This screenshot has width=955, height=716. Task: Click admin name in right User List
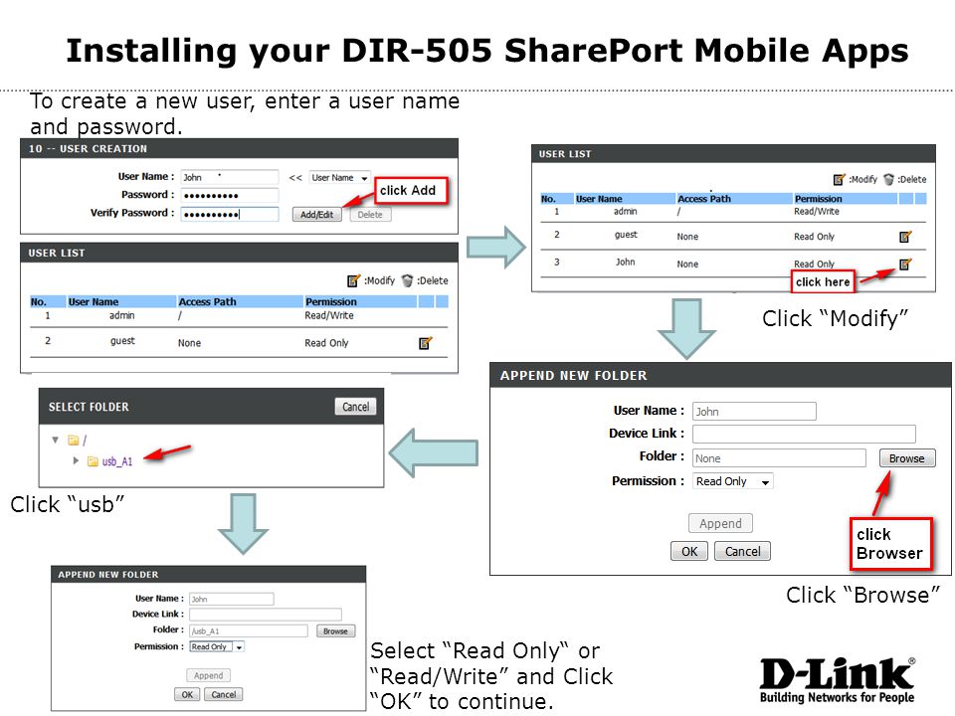pos(625,211)
